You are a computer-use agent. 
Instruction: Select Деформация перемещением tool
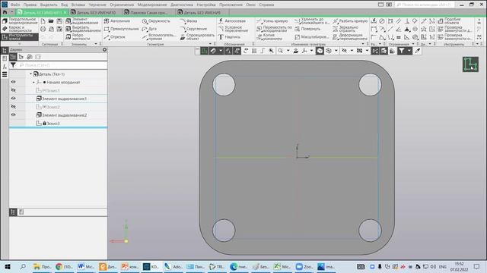click(350, 37)
